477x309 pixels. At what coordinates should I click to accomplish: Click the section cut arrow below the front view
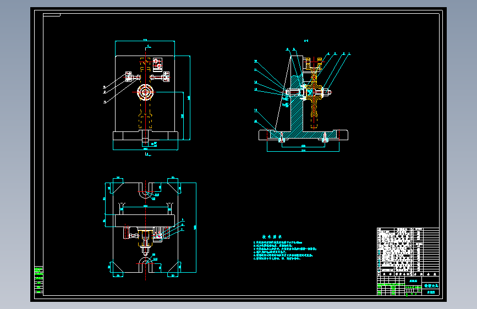[148, 154]
